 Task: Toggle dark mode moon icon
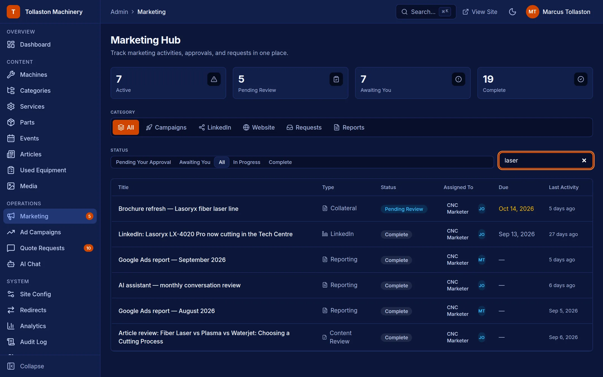(x=513, y=12)
